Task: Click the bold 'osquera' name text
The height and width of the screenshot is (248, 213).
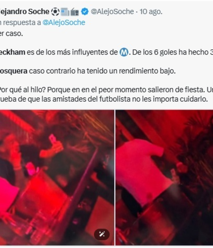Action: coord(13,71)
